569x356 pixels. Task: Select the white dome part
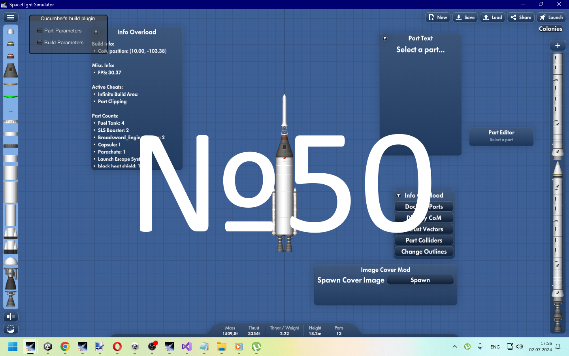click(11, 261)
